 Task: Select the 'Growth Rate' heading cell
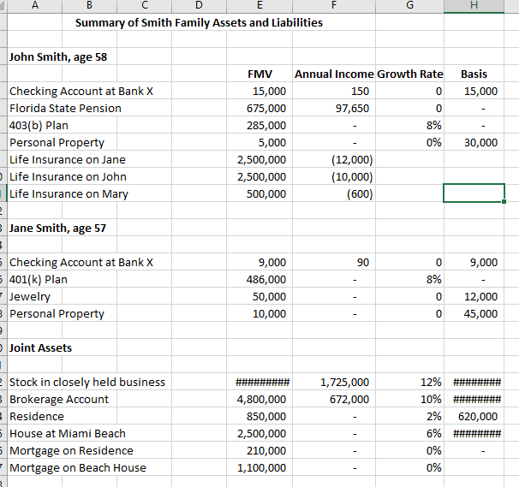click(409, 74)
